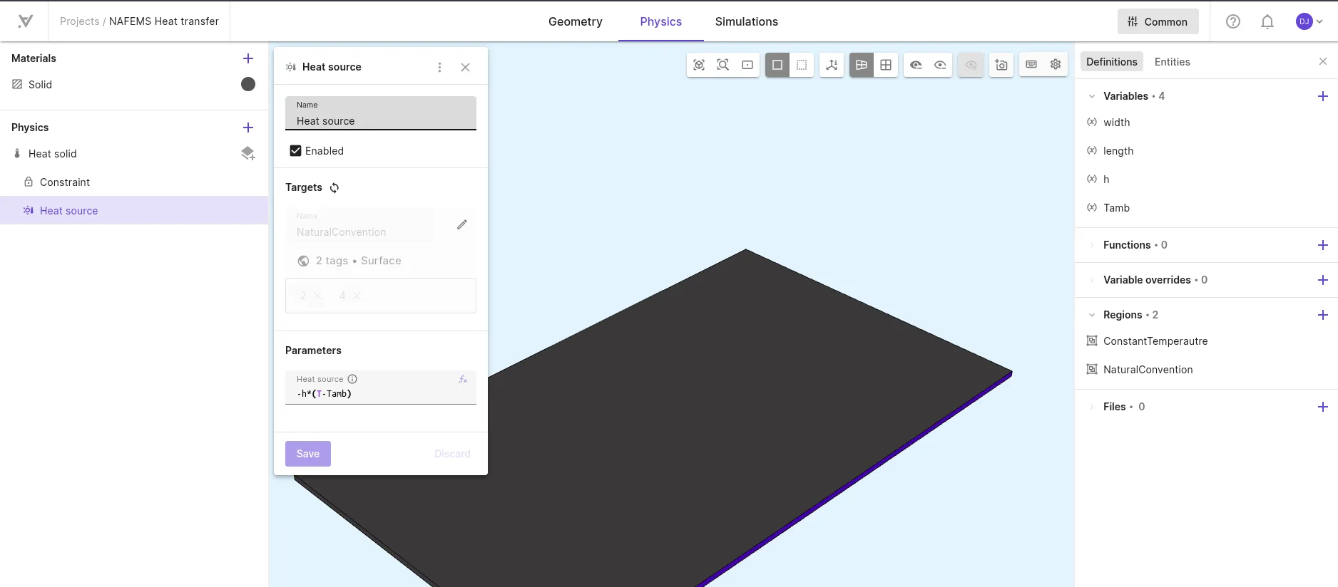Open the Entities tab

1173,62
